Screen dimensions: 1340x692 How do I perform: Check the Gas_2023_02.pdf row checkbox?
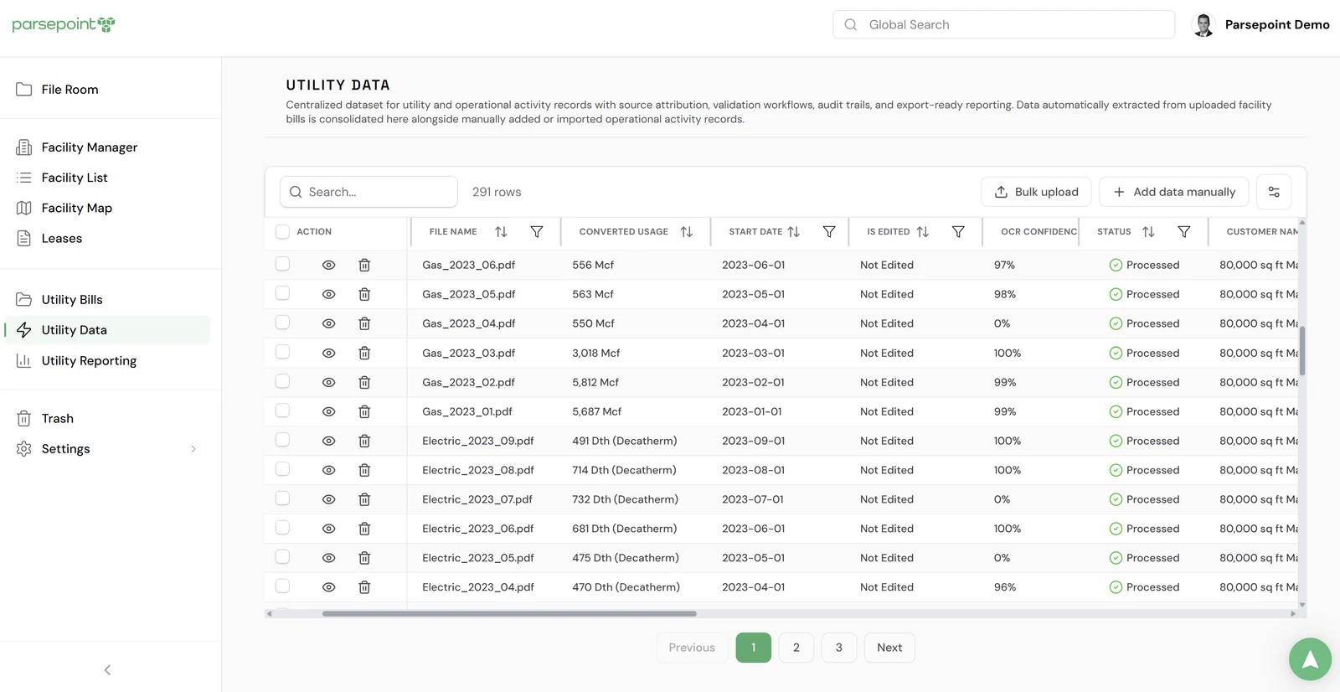[x=282, y=381]
